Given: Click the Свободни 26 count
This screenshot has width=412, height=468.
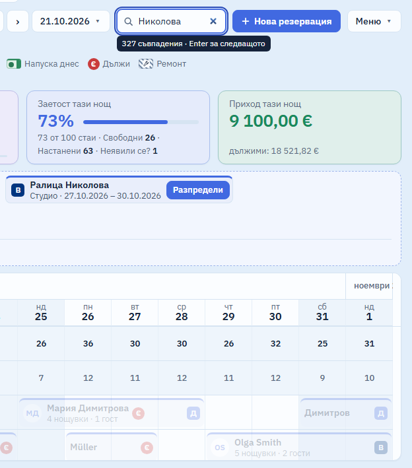Looking at the screenshot, I should [x=129, y=138].
